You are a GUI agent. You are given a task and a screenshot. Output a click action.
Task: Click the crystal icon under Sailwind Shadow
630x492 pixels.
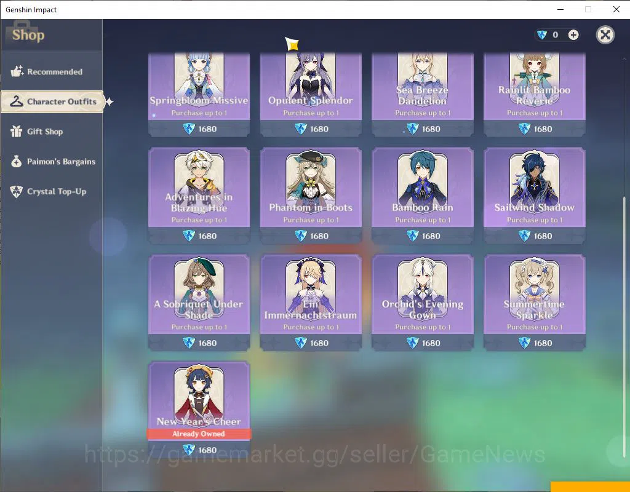tap(524, 236)
